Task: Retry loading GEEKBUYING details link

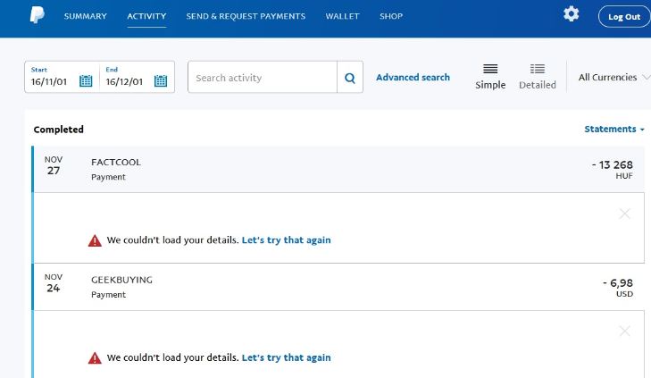Action: 286,357
